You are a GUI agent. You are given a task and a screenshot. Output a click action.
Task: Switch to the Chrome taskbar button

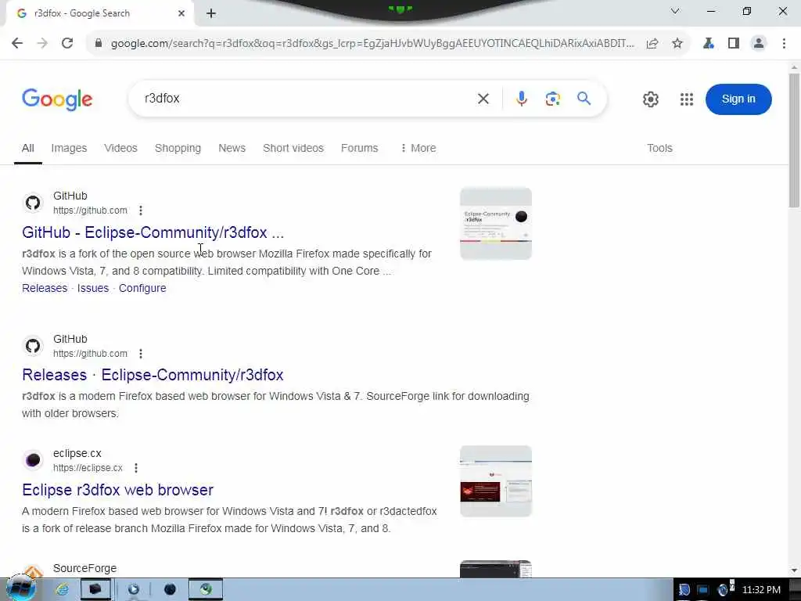coord(206,589)
